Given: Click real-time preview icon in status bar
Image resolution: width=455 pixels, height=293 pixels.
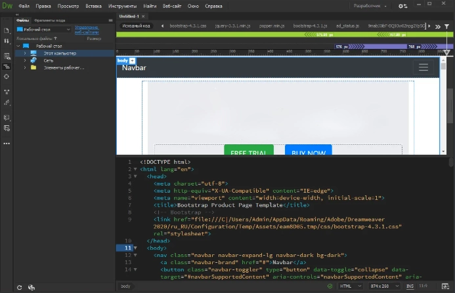Looking at the screenshot, I should tap(445, 286).
